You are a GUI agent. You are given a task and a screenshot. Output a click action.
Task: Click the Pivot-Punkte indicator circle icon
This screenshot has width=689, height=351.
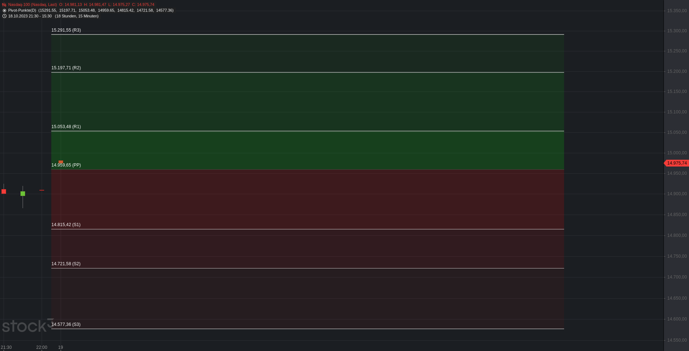click(x=4, y=10)
